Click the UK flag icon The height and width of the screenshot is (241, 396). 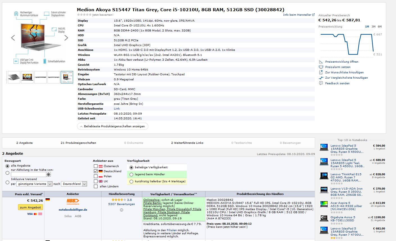click(x=101, y=181)
